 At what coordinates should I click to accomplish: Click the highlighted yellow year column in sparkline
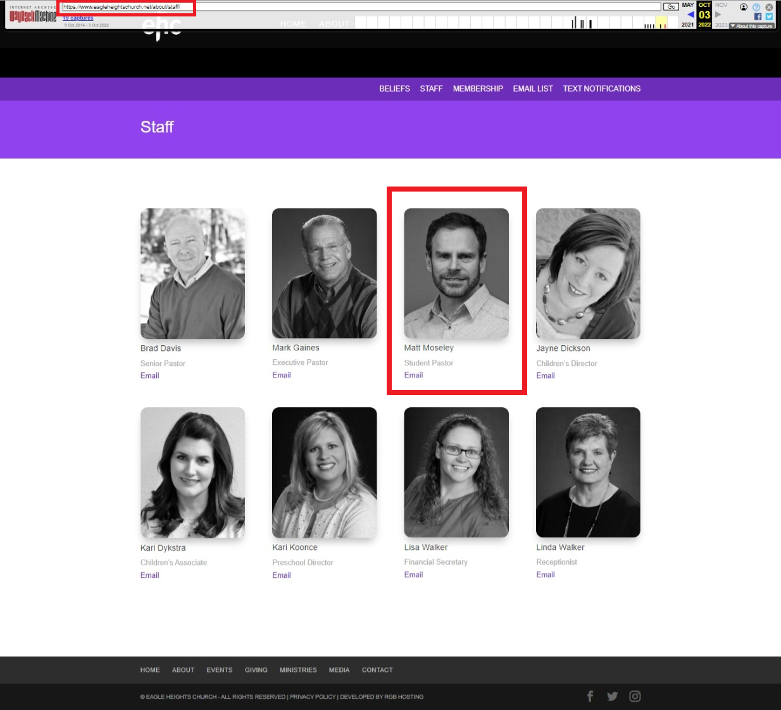click(661, 22)
